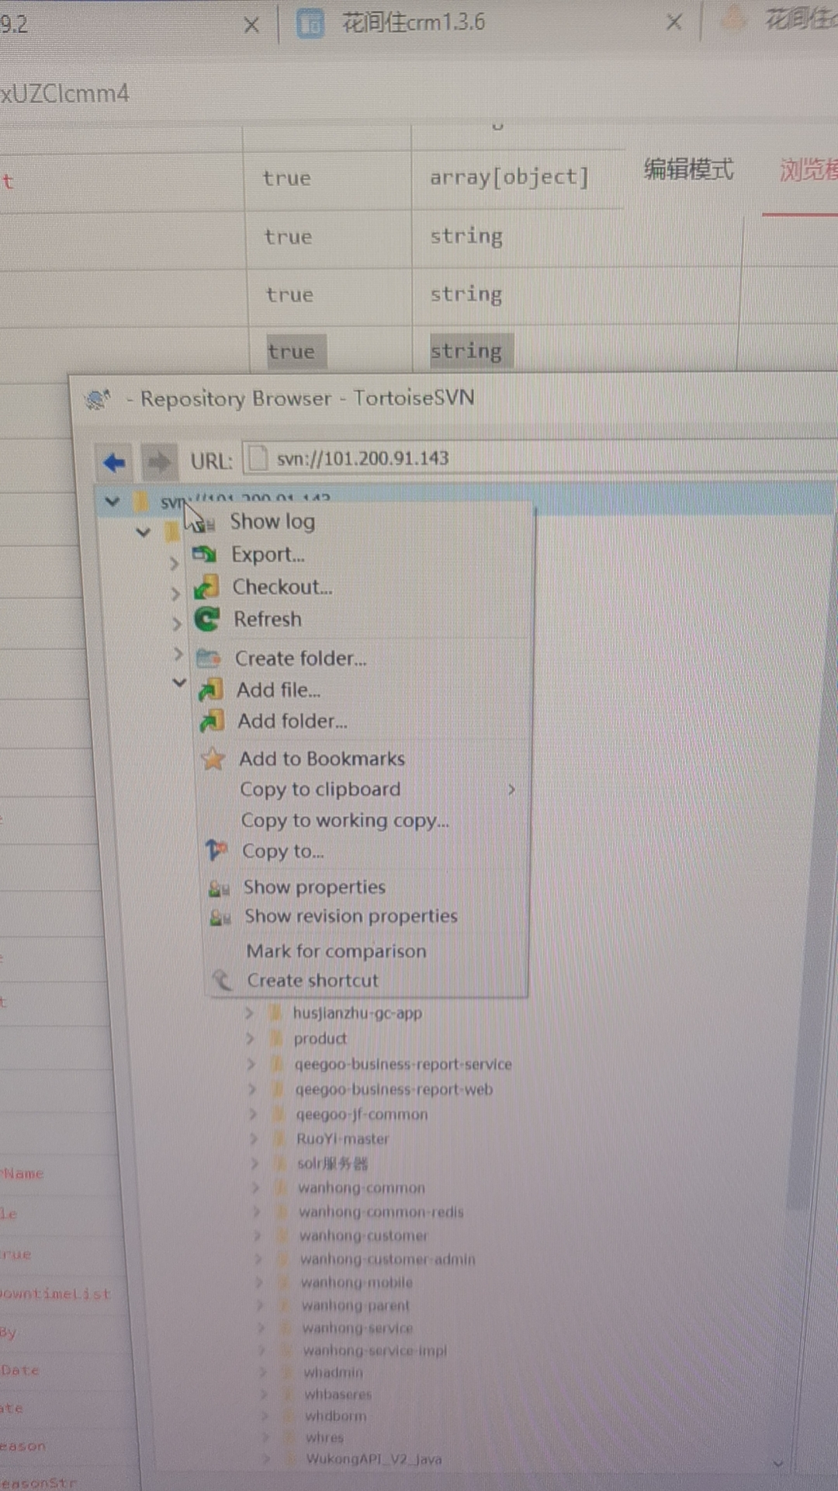Click the scroll-down arrow of the tree
Screen dimensions: 838x1491
click(x=778, y=1463)
